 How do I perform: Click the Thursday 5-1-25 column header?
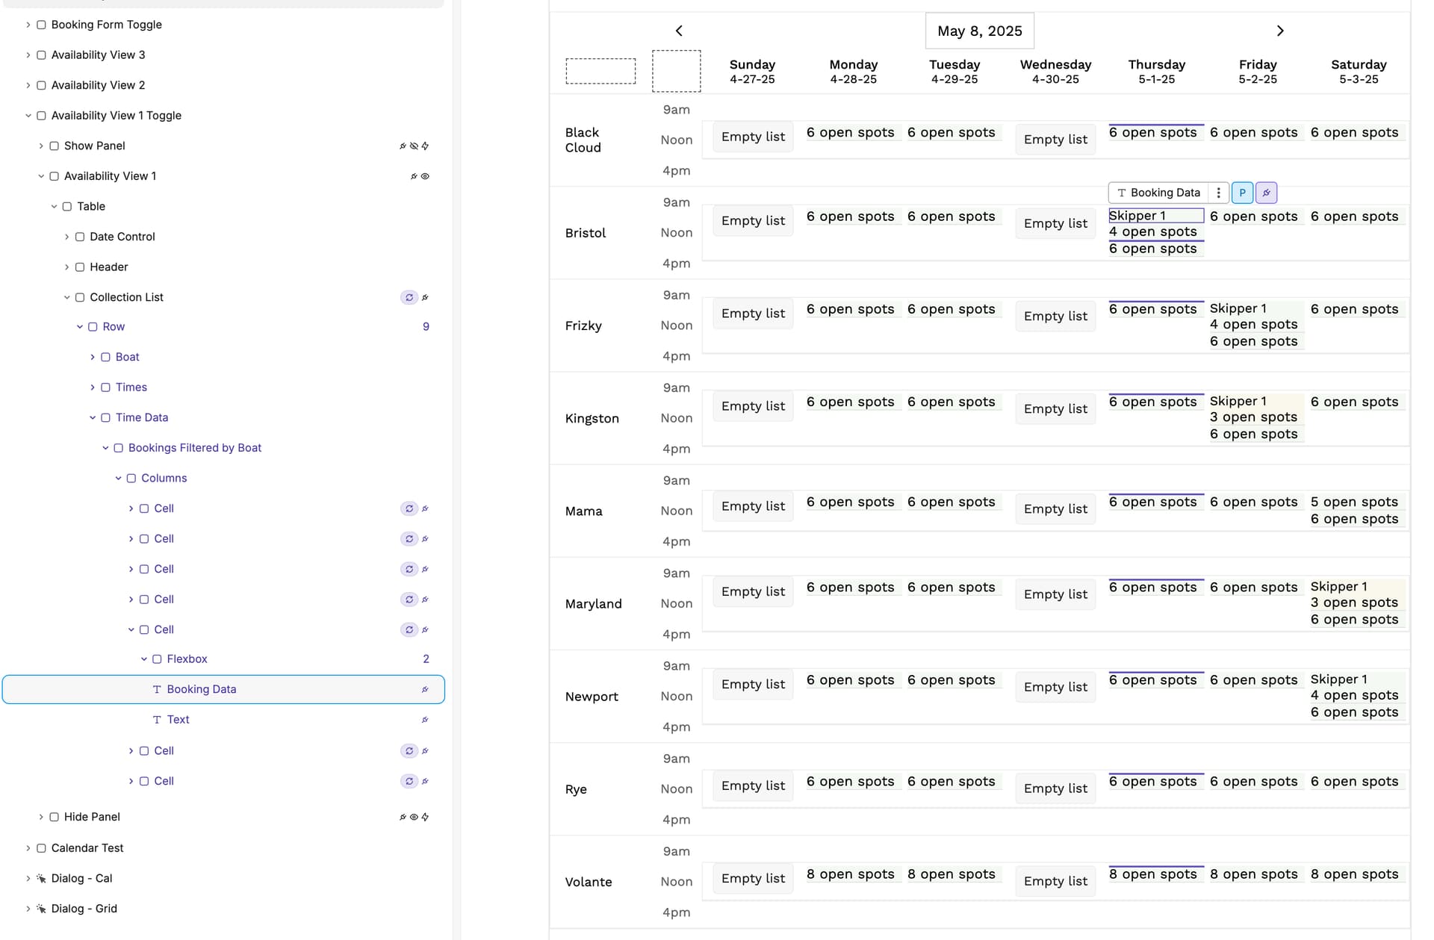pyautogui.click(x=1156, y=72)
